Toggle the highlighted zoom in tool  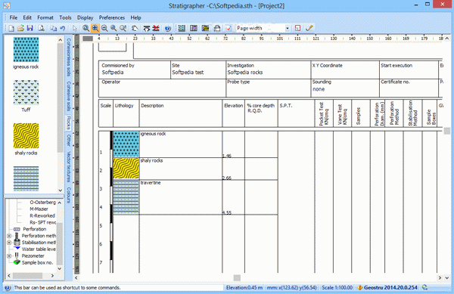click(95, 28)
